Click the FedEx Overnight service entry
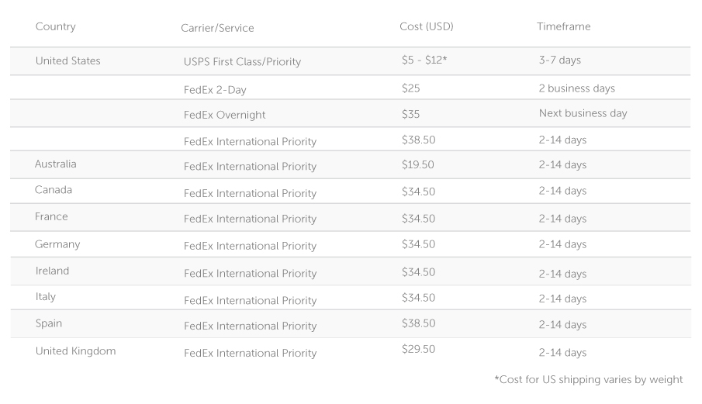This screenshot has height=404, width=702. (224, 115)
